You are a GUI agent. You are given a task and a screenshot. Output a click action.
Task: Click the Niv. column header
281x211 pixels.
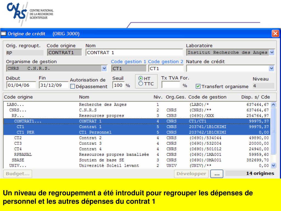point(158,97)
